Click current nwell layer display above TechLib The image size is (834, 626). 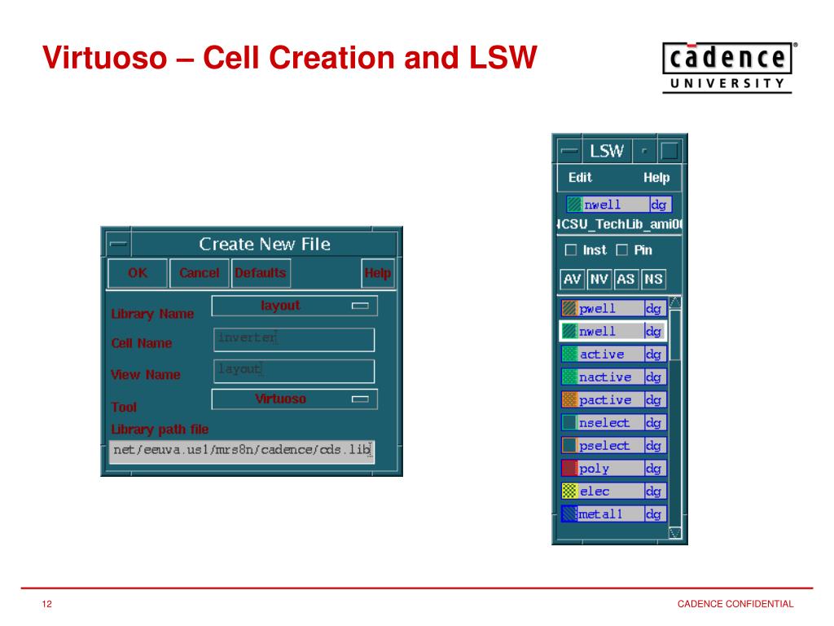[619, 205]
